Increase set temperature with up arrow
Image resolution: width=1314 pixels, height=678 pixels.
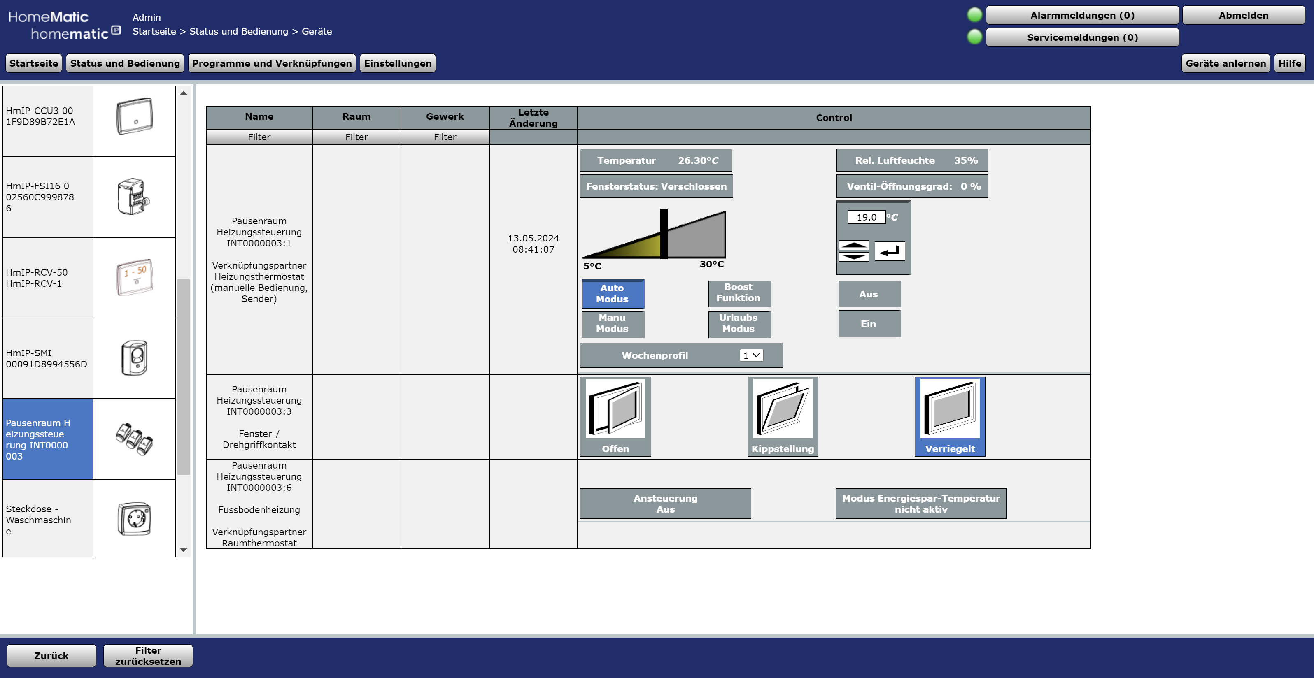click(x=854, y=245)
